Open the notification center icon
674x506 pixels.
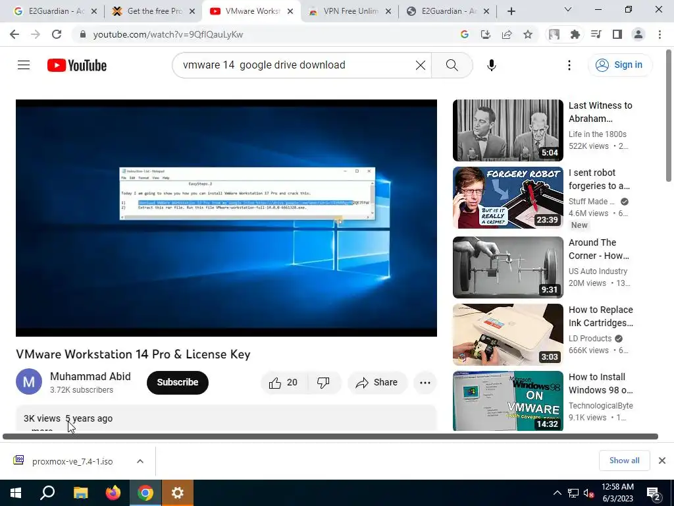[x=654, y=493]
